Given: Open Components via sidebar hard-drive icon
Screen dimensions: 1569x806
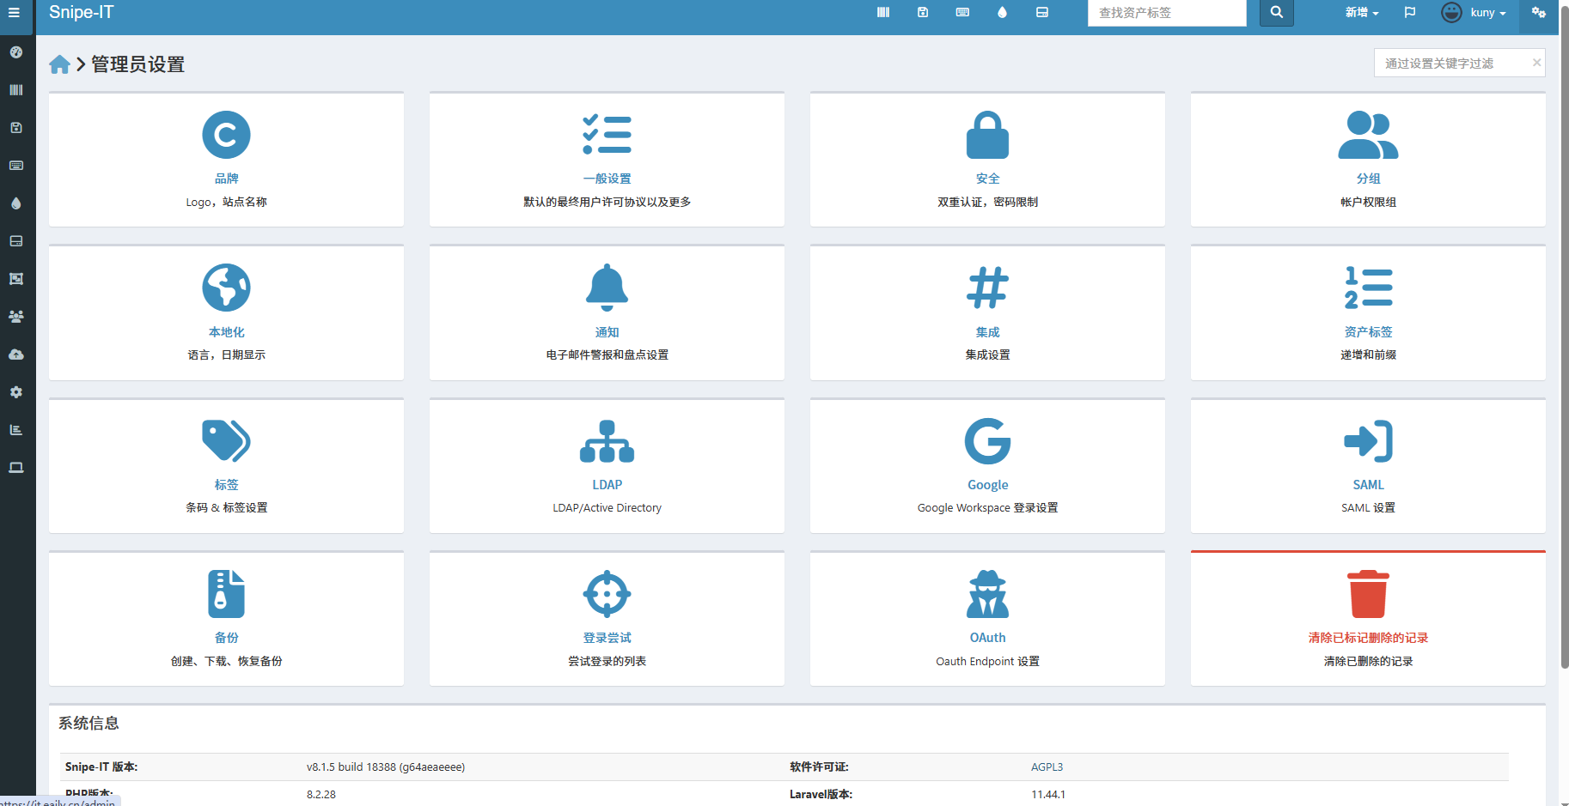Looking at the screenshot, I should pyautogui.click(x=16, y=241).
